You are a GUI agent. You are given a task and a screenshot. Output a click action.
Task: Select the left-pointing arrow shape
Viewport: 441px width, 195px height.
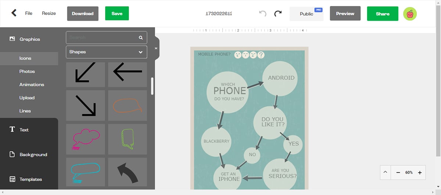click(127, 72)
